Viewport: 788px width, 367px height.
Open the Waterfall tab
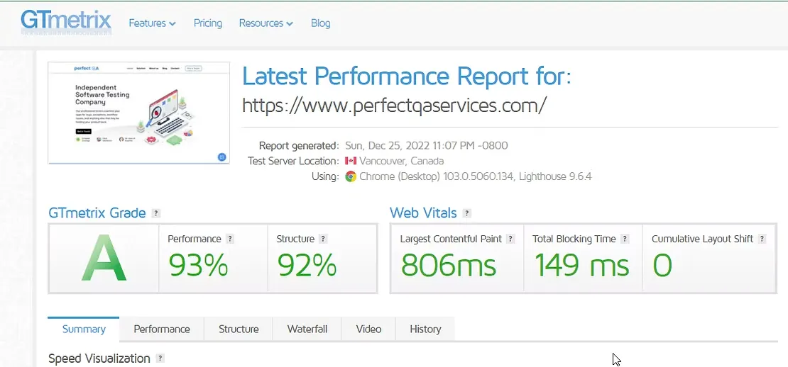(307, 329)
